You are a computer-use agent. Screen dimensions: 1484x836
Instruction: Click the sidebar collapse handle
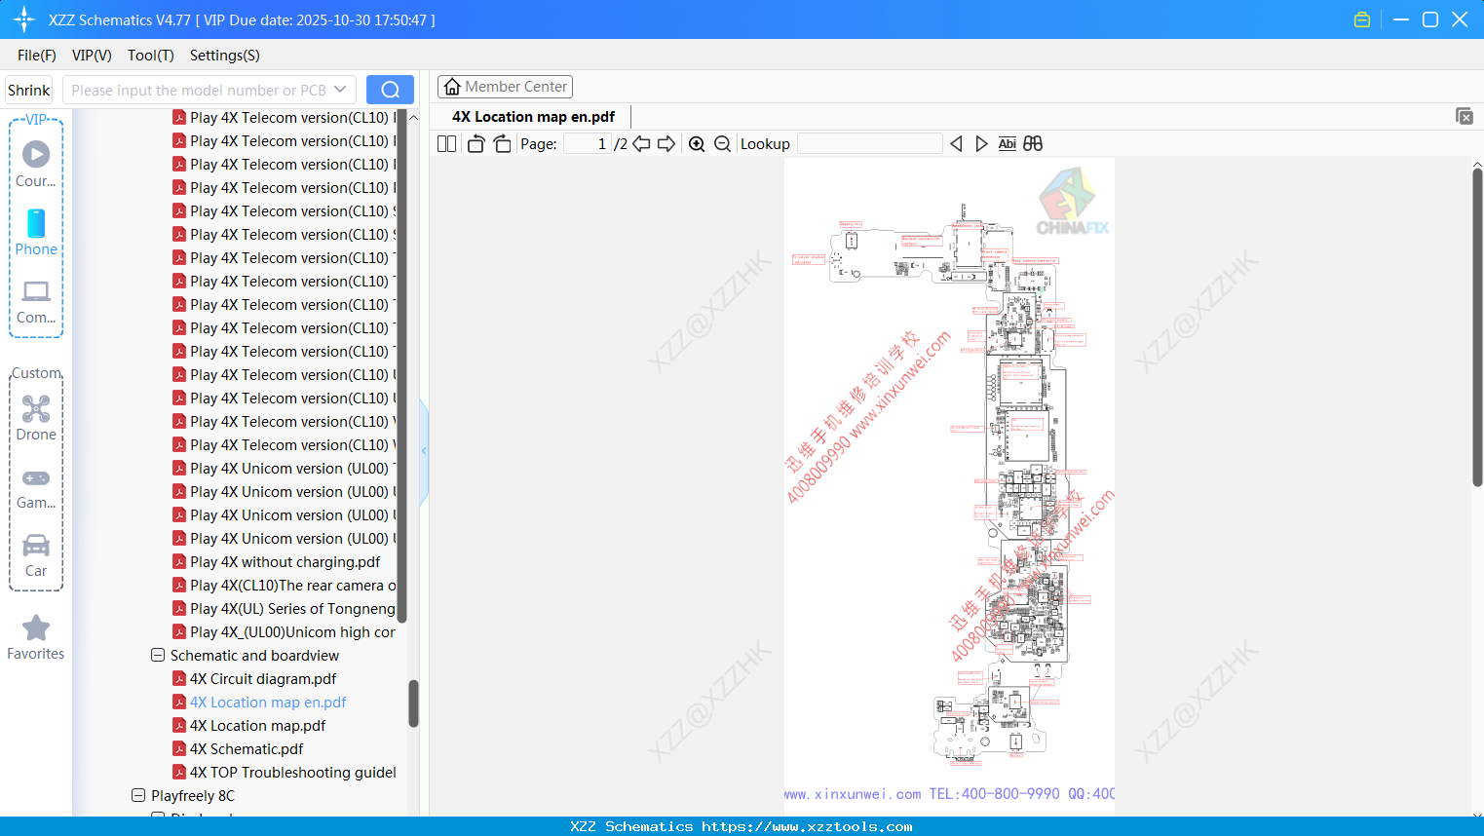point(424,451)
